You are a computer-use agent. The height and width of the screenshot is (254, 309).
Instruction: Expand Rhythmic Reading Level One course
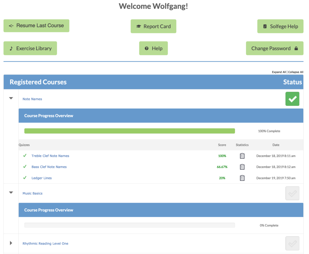(x=11, y=243)
